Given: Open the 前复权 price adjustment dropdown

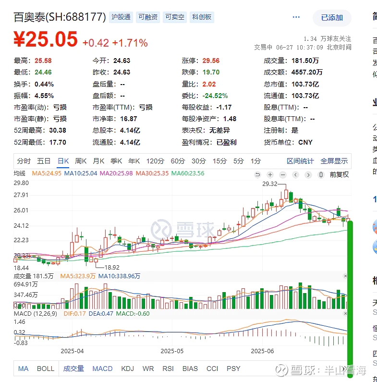Looking at the screenshot, I should tap(339, 175).
